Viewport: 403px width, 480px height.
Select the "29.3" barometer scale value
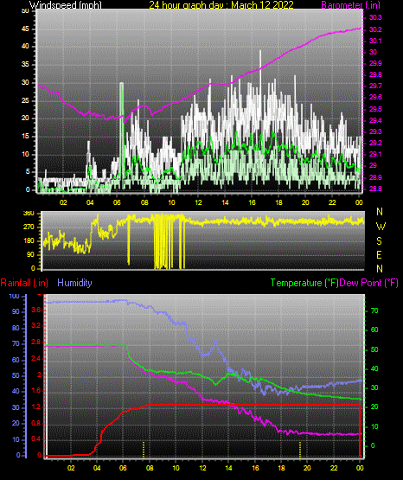[x=375, y=131]
